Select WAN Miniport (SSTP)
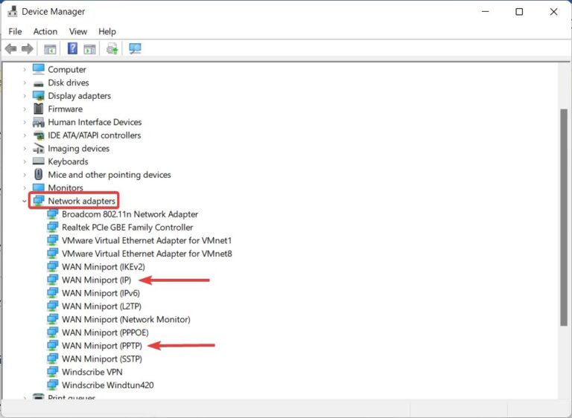Image resolution: width=572 pixels, height=418 pixels. (x=102, y=358)
